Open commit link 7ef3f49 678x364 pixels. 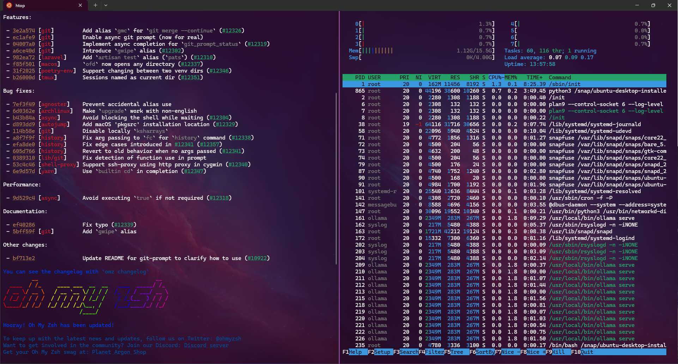(x=24, y=104)
